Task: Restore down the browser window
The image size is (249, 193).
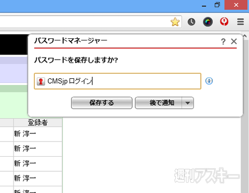Action: [217, 5]
